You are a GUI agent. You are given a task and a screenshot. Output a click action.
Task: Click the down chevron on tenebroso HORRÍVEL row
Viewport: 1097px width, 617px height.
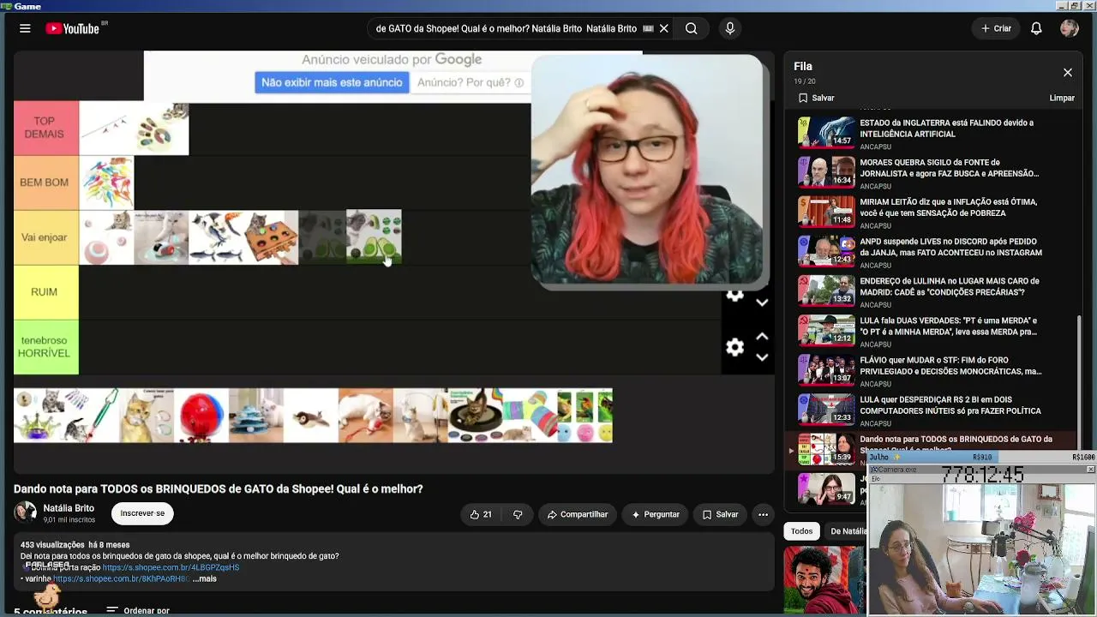tap(762, 357)
